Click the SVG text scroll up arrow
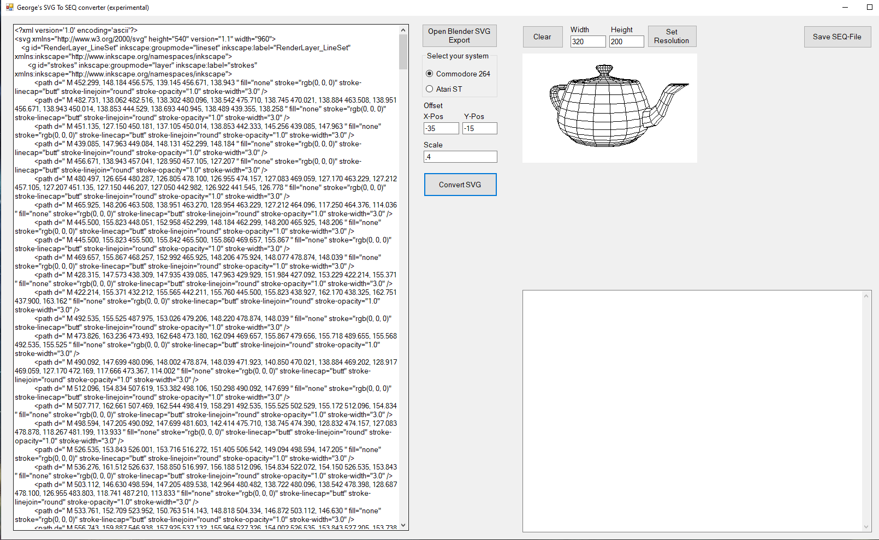The image size is (879, 540). pos(403,30)
